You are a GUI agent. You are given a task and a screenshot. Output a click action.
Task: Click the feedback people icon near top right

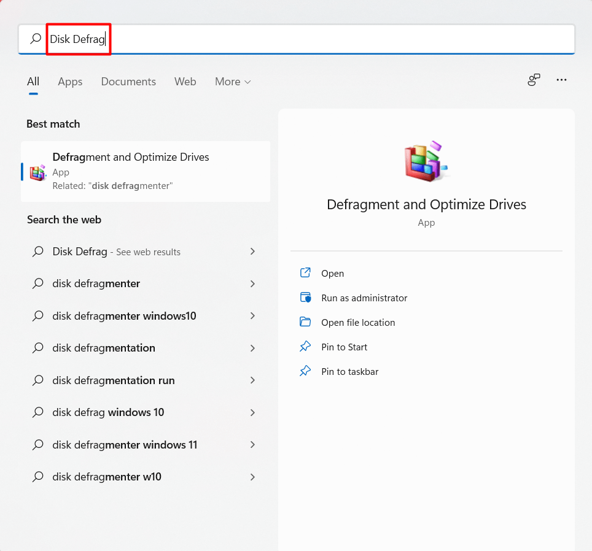pos(534,80)
